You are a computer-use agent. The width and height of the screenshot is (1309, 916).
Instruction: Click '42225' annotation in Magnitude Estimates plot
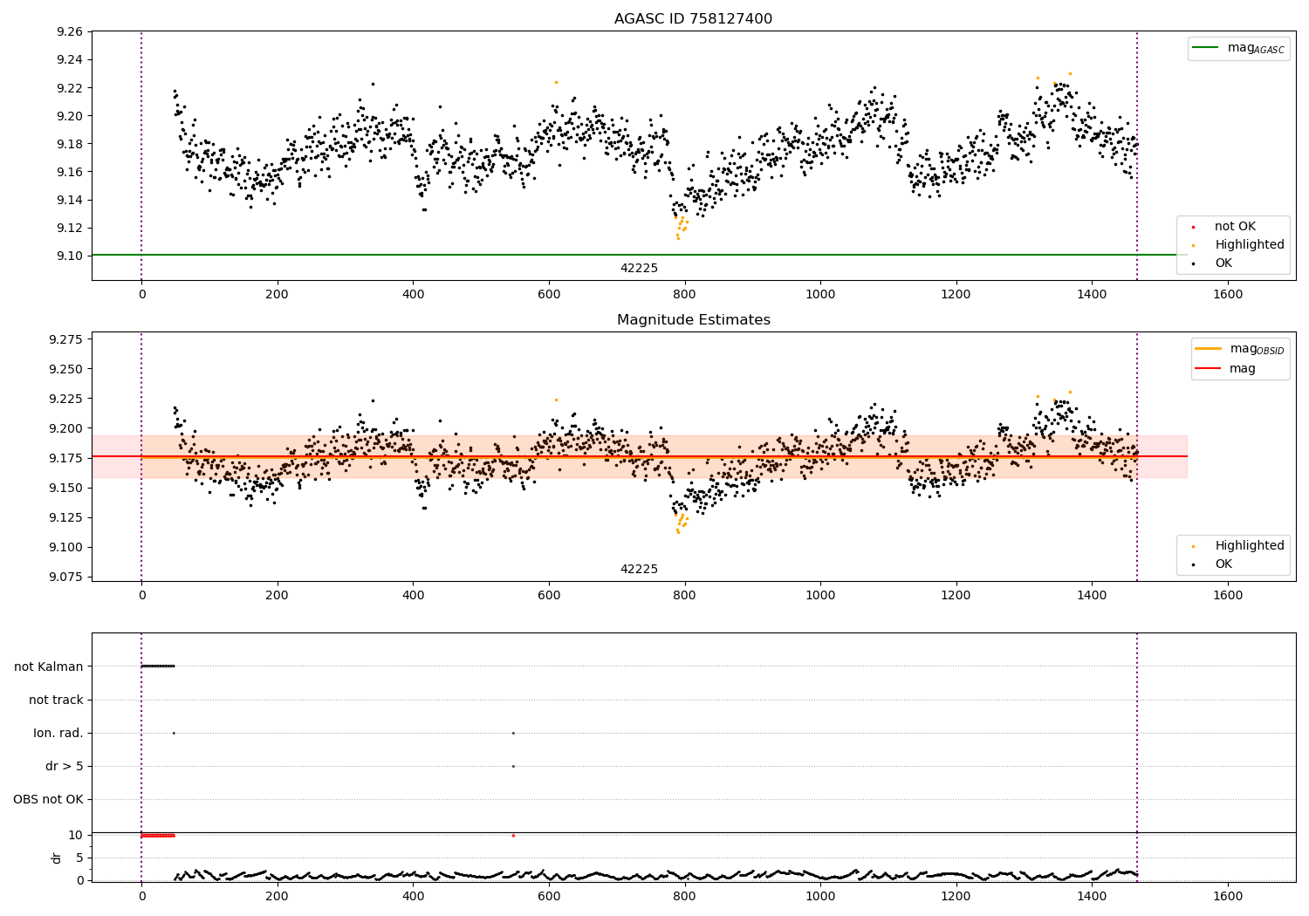[x=639, y=570]
